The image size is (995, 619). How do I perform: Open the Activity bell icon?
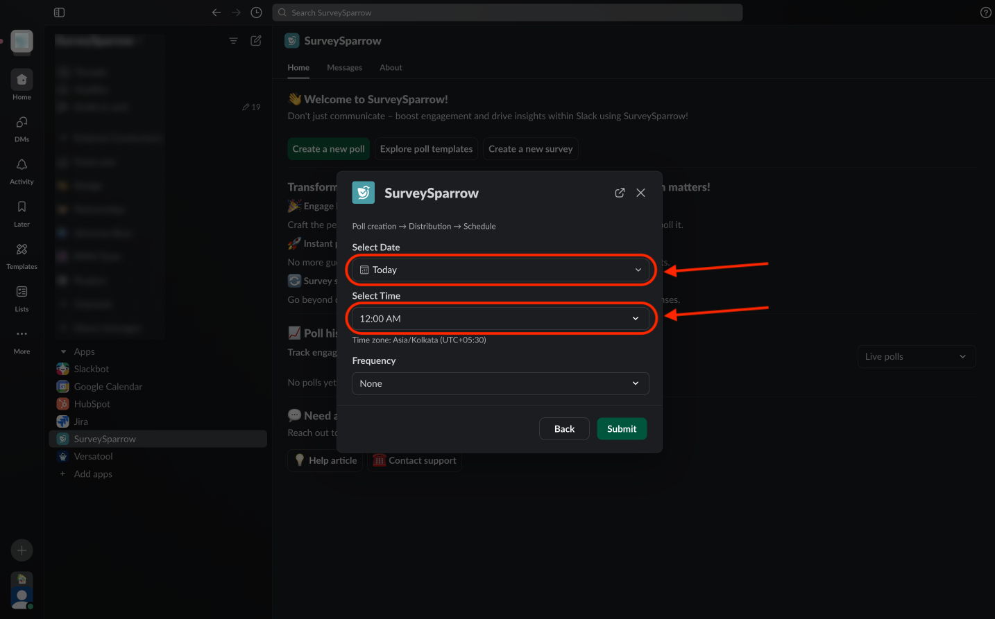(x=22, y=166)
